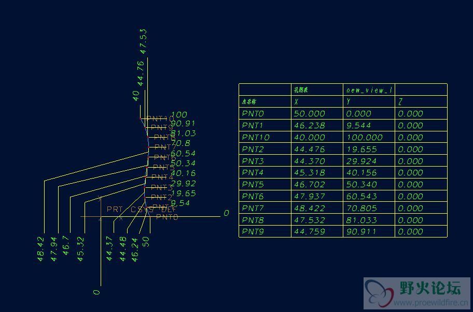Click table value 40.156
Image resolution: width=473 pixels, height=312 pixels.
click(361, 173)
